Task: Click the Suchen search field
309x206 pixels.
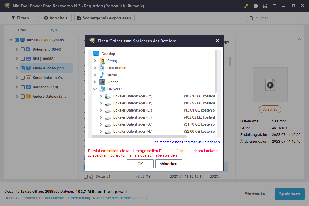Action: pos(276,18)
